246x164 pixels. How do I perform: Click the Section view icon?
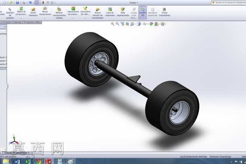[127, 24]
